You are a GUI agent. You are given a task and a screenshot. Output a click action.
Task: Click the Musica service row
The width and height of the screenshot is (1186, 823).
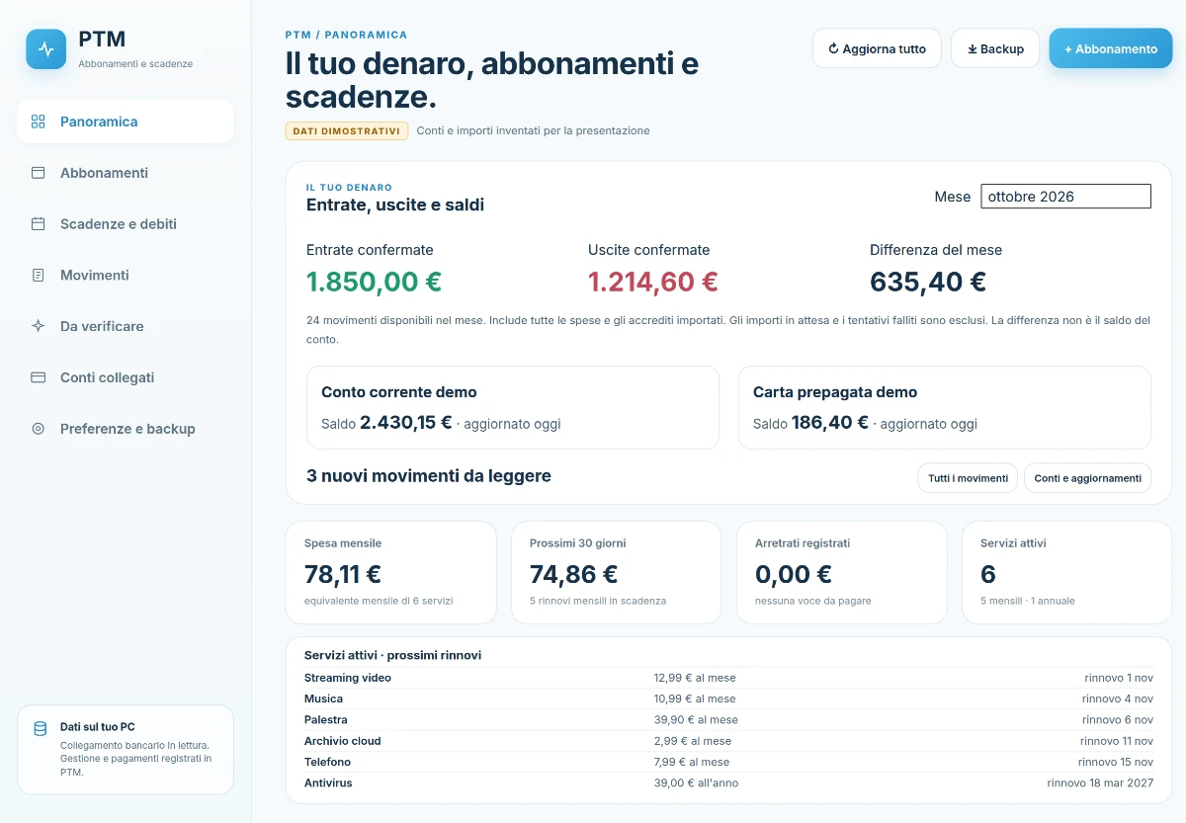click(x=728, y=699)
